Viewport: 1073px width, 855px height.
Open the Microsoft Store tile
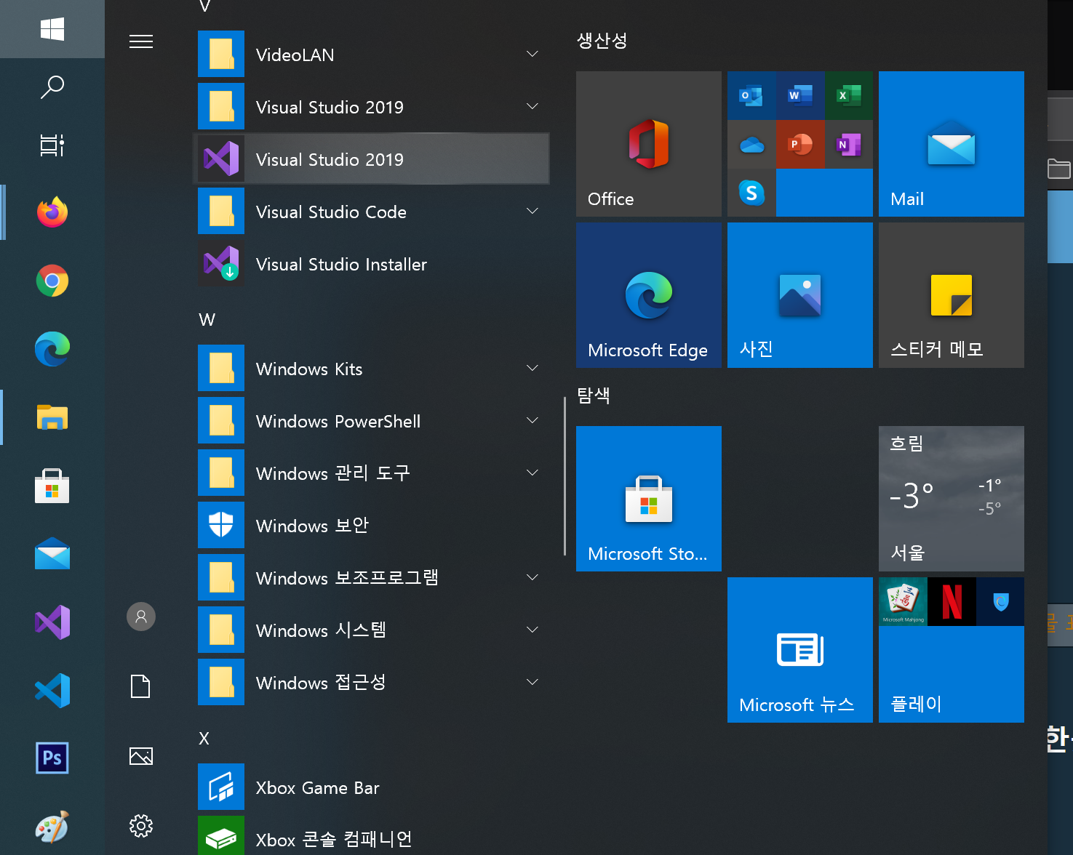coord(649,499)
